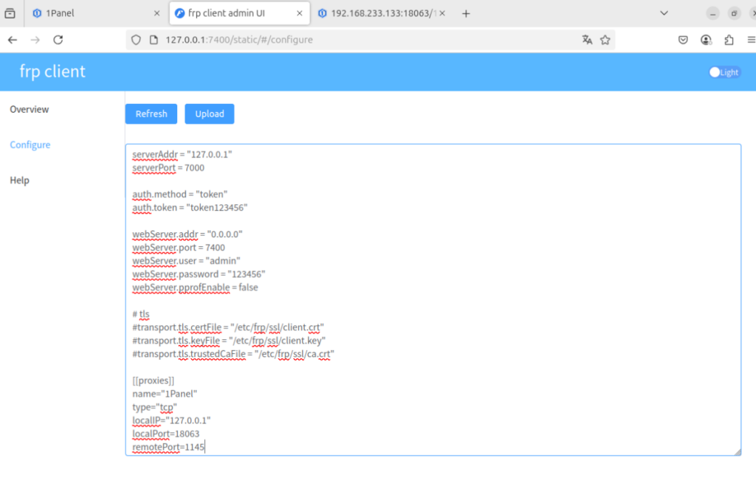Click the auth.token = "token123456" line
Viewport: 756px width, 480px height.
190,208
